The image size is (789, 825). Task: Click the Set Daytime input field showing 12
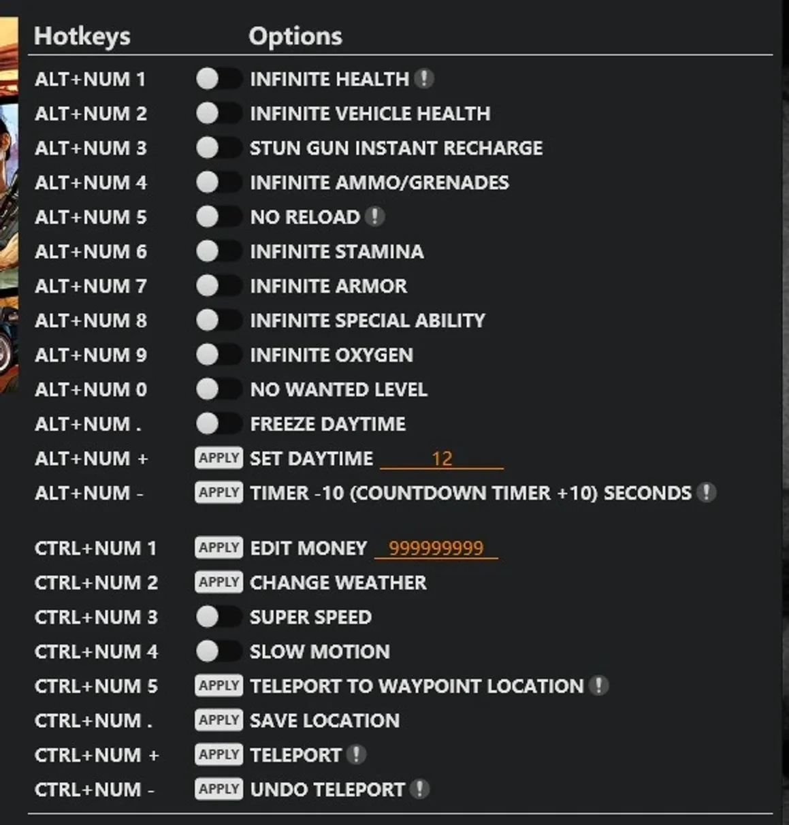(x=442, y=459)
